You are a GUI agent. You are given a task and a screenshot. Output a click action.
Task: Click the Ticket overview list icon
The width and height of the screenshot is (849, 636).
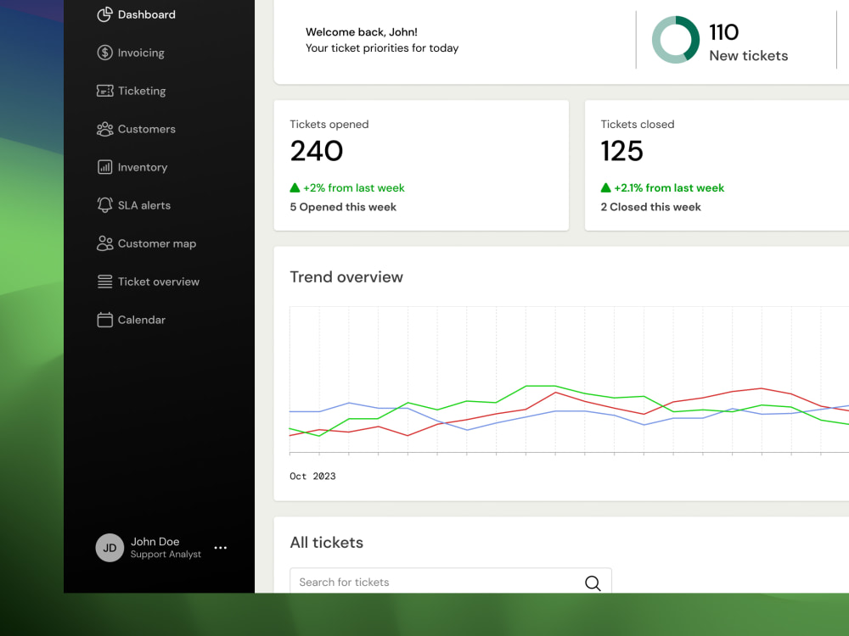click(104, 282)
